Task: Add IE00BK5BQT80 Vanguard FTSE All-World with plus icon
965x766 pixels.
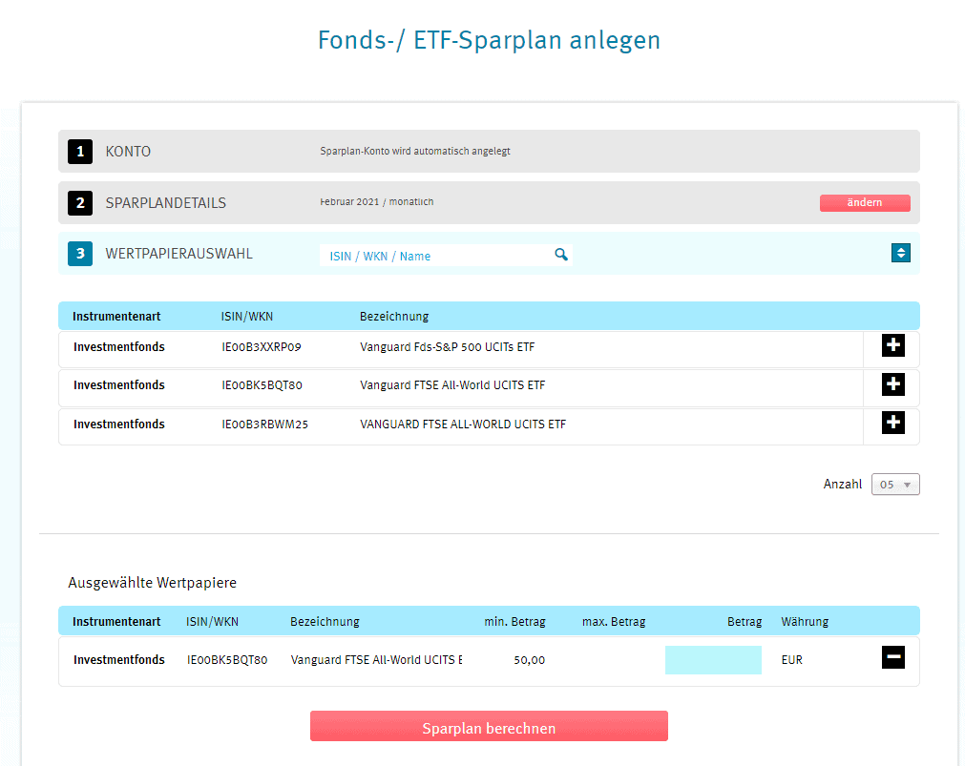Action: pos(893,383)
